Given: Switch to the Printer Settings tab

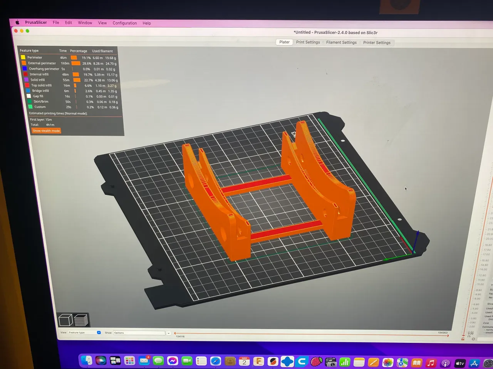Looking at the screenshot, I should [377, 43].
